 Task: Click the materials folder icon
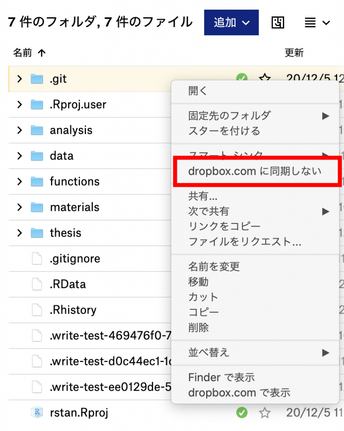pos(37,207)
